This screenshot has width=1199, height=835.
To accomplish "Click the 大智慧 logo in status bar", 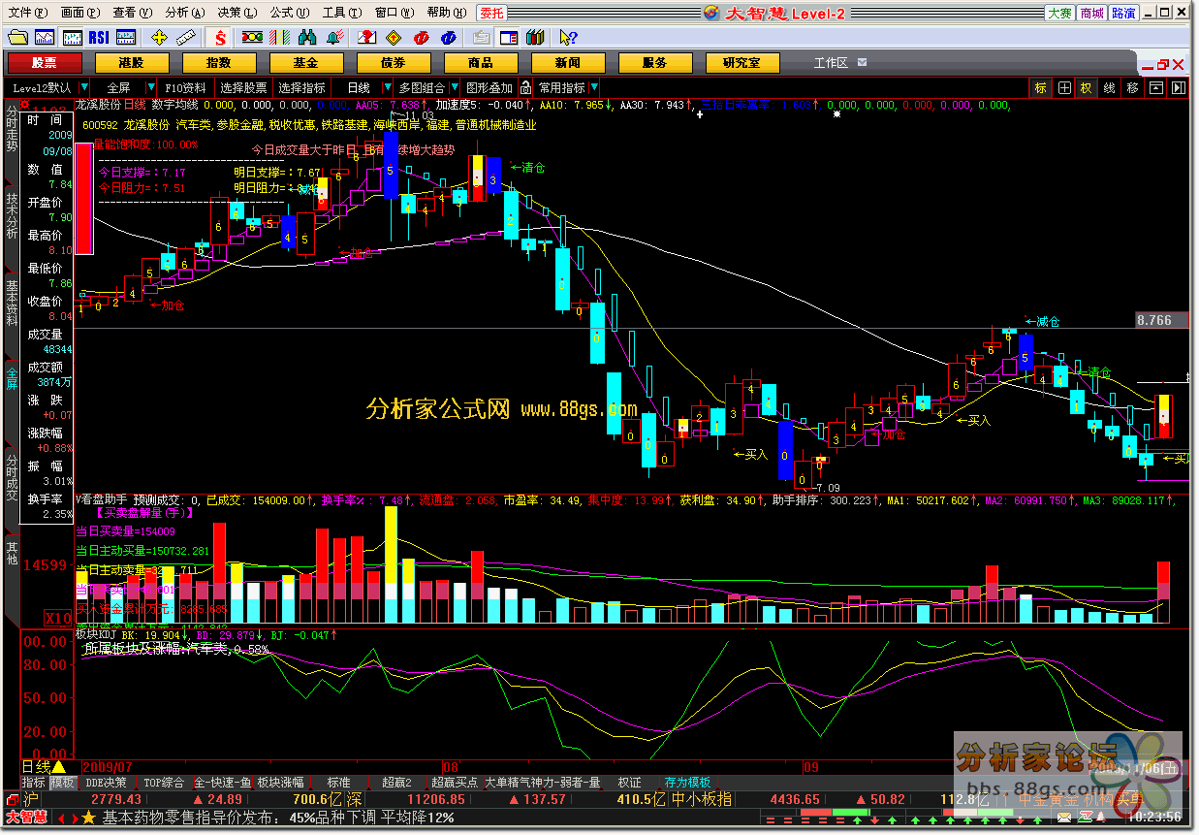I will [25, 818].
